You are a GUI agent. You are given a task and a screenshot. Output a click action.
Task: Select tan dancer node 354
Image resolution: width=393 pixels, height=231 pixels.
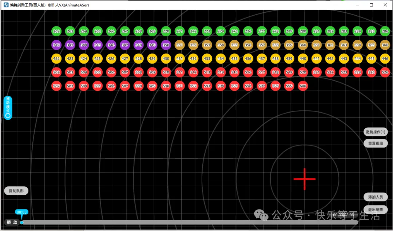pyautogui.click(x=221, y=45)
